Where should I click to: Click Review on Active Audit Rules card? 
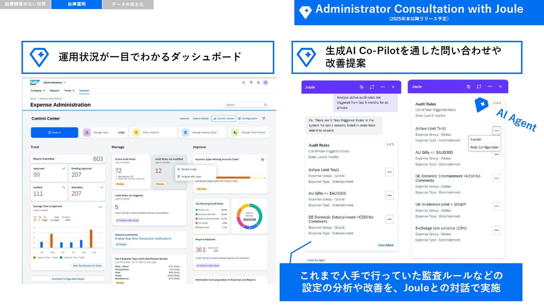coord(120,184)
